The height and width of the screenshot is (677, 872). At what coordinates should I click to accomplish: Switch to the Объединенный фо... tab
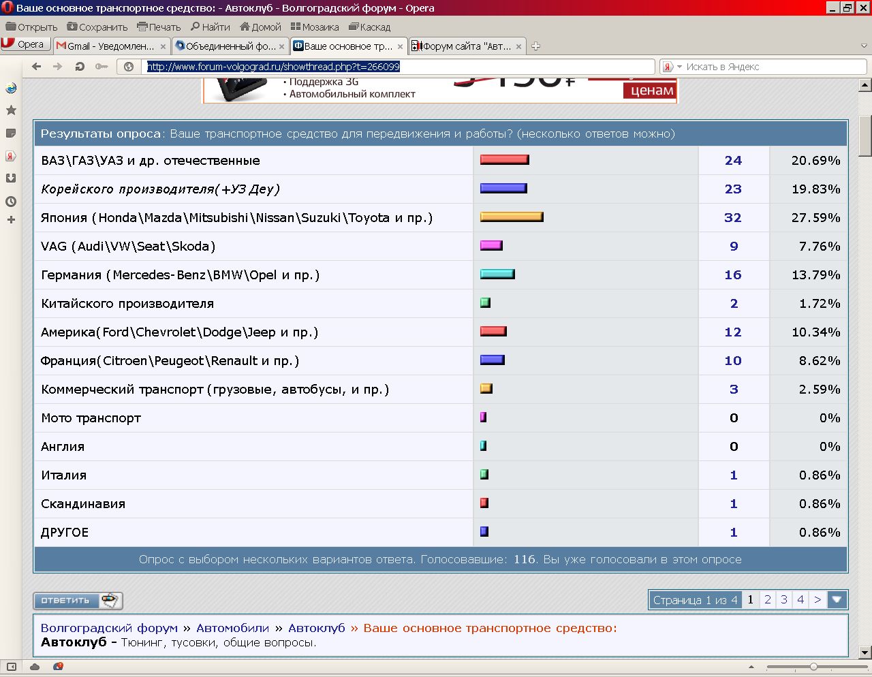click(x=230, y=46)
